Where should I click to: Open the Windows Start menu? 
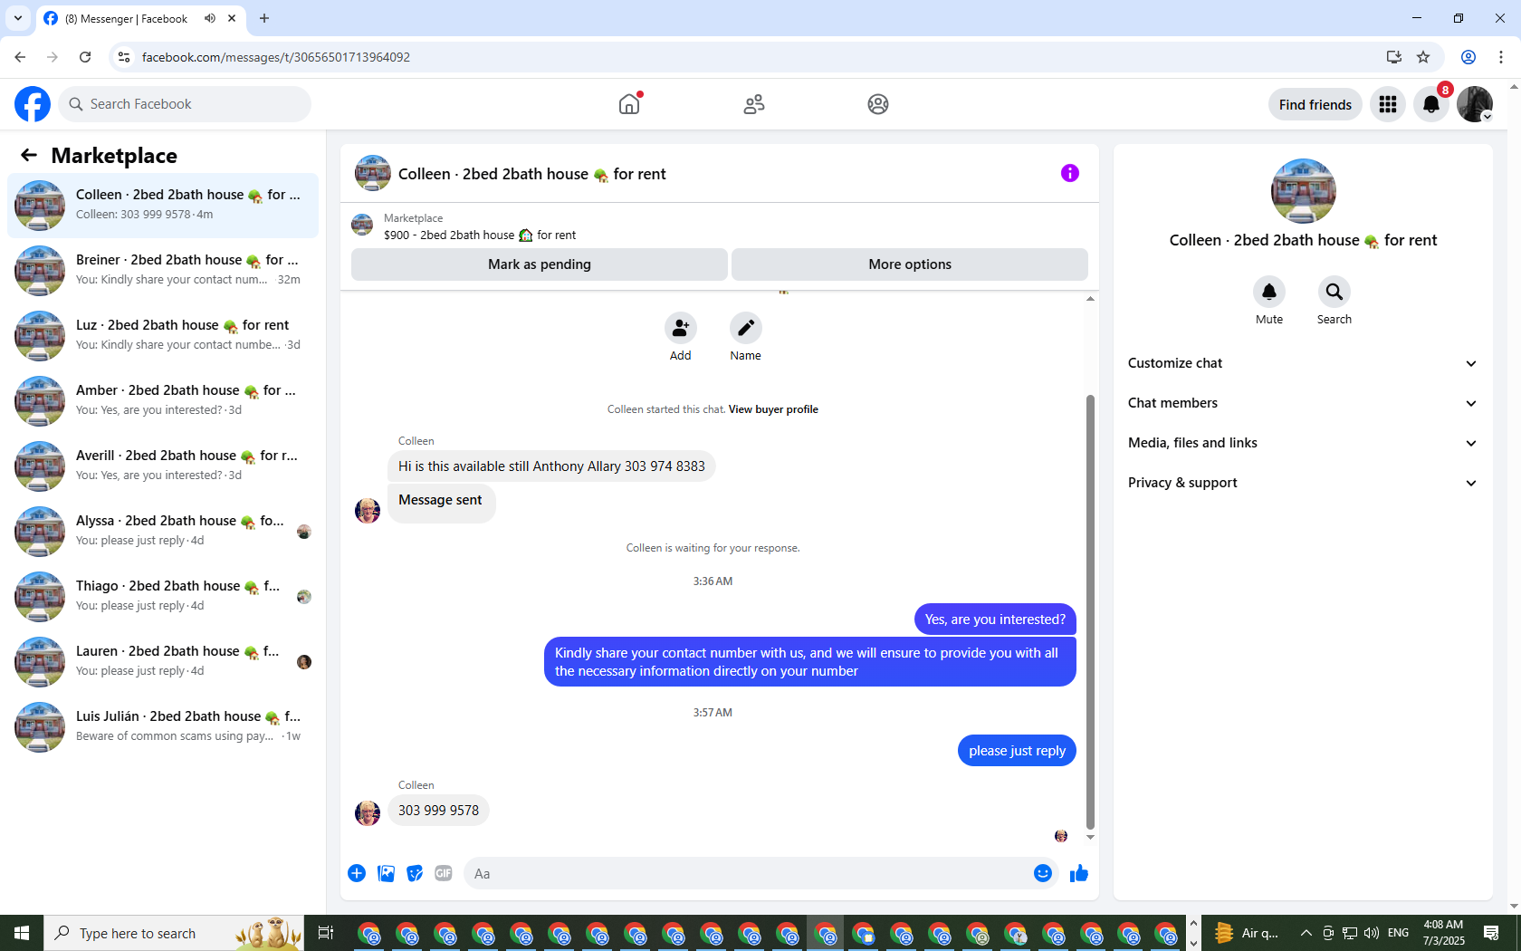(22, 933)
